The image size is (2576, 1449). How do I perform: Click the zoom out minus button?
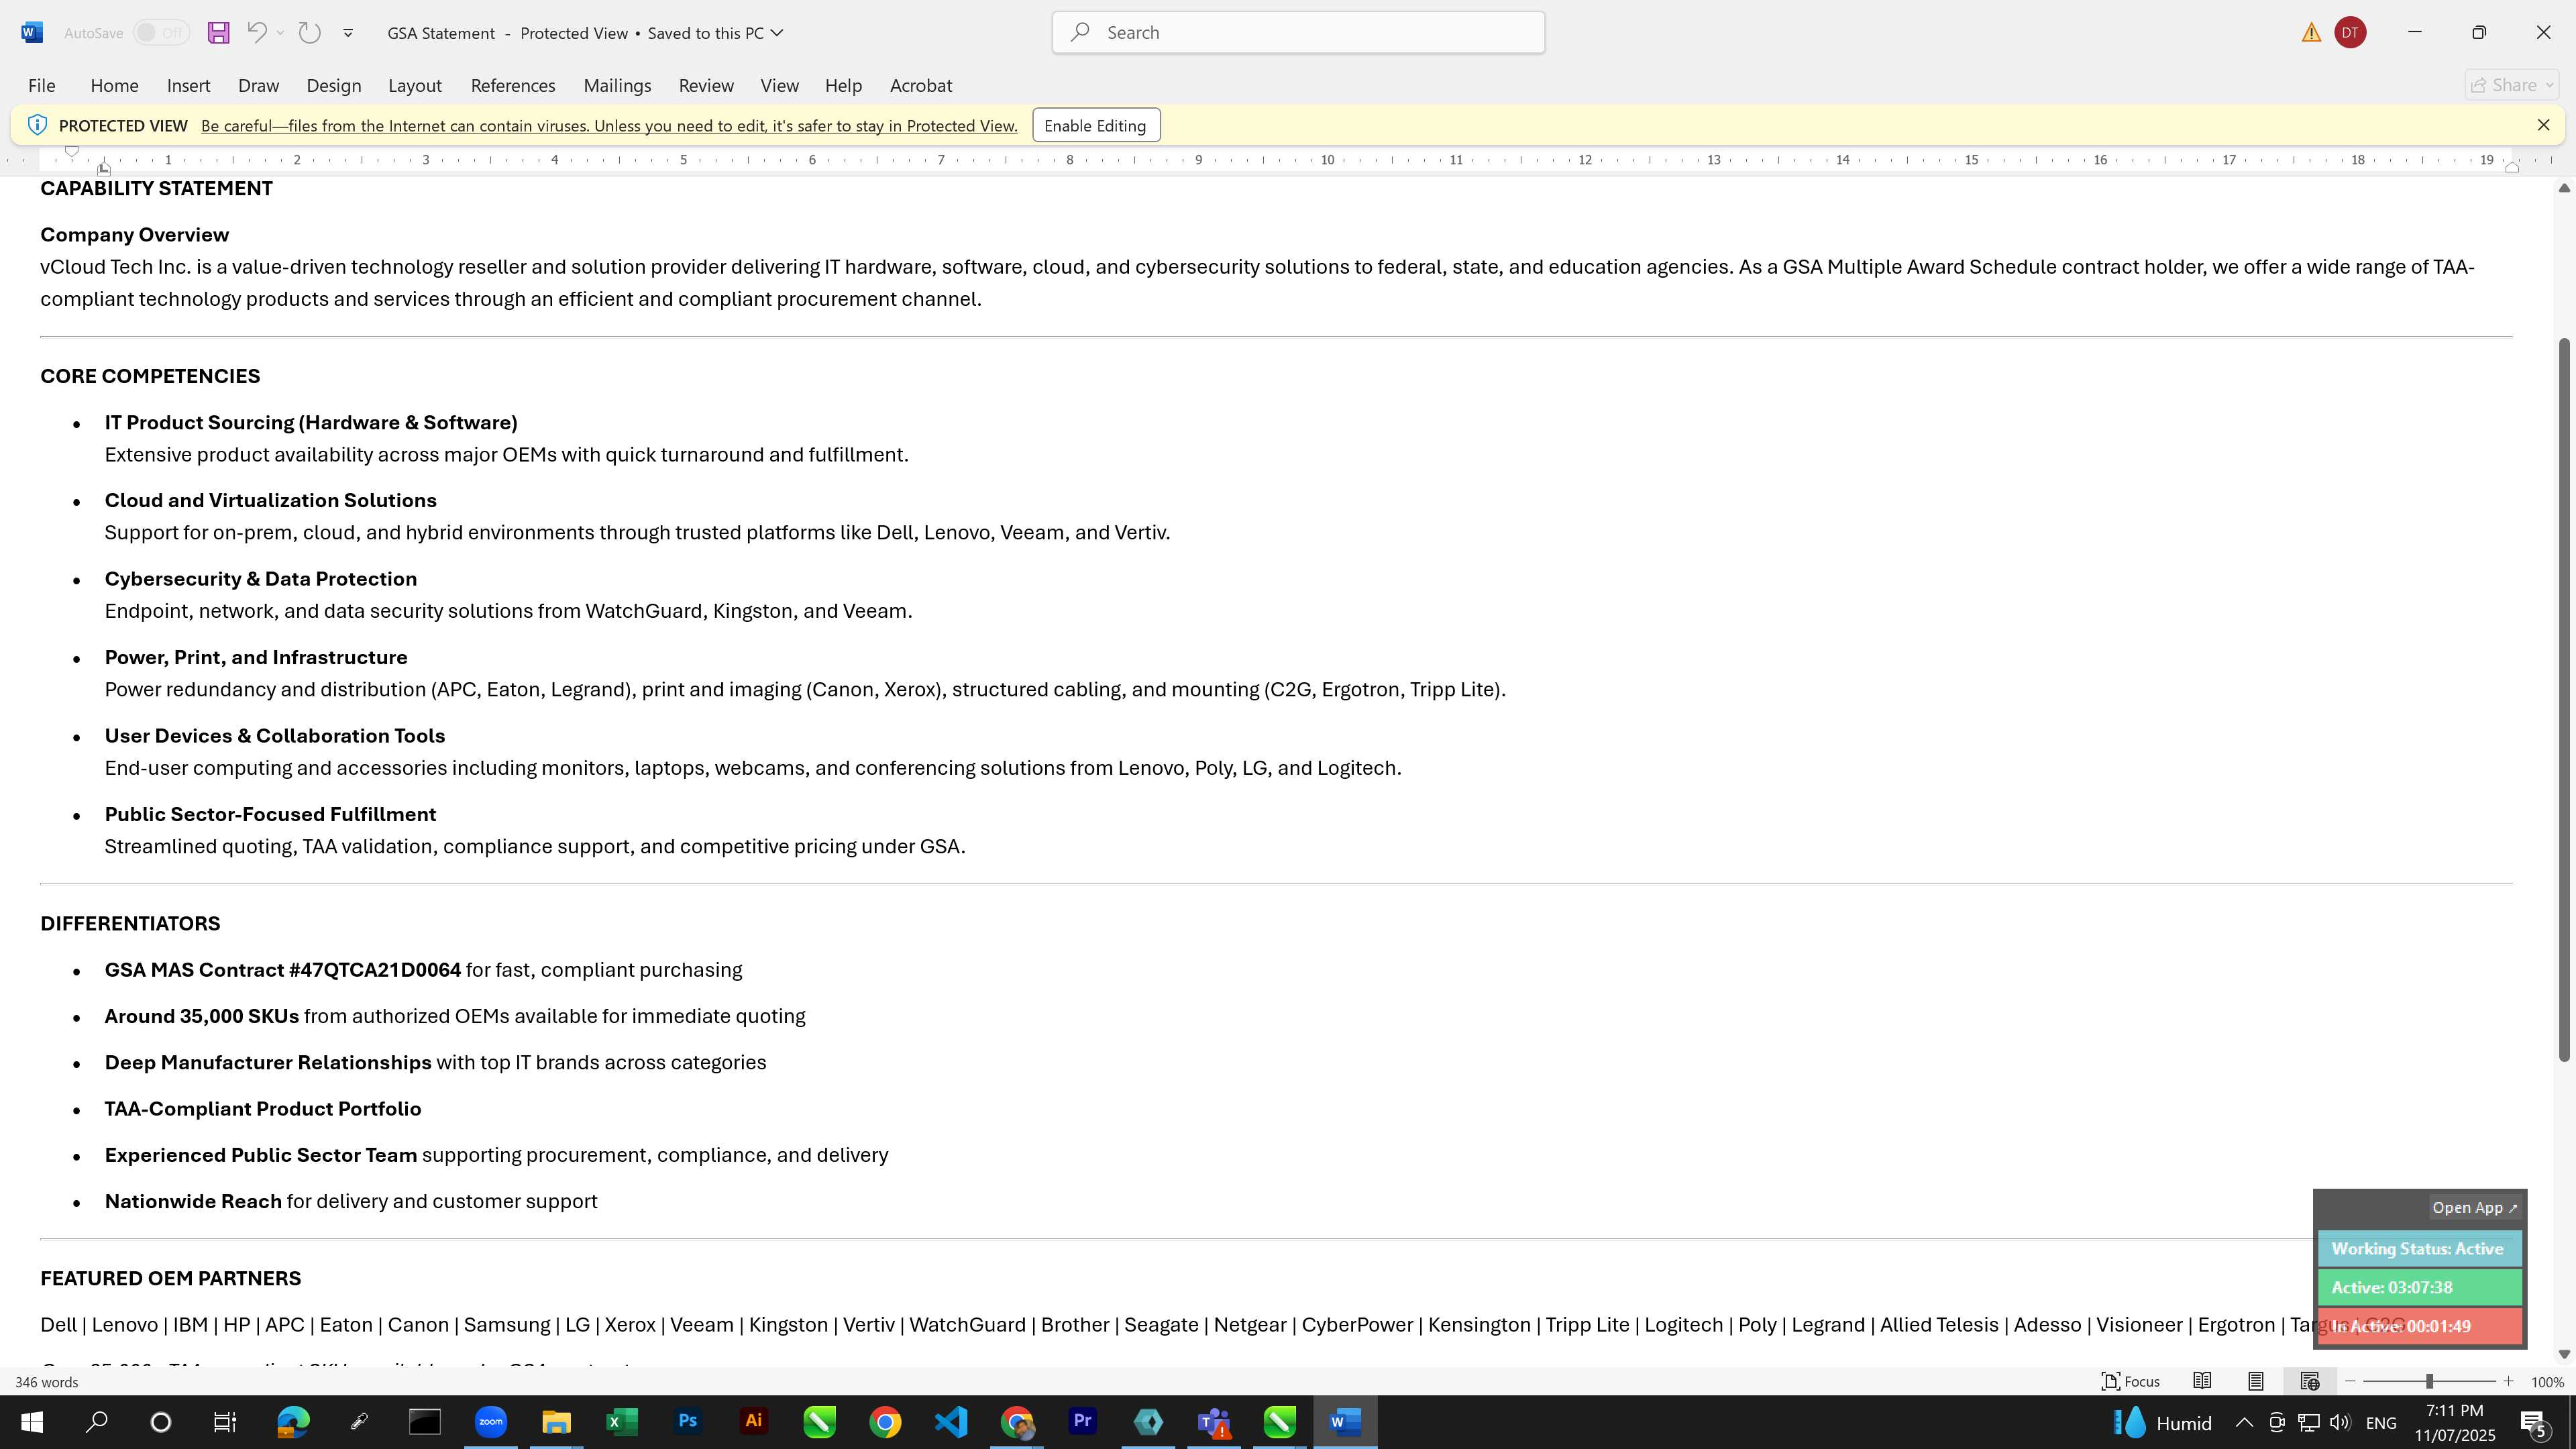pyautogui.click(x=2351, y=1382)
